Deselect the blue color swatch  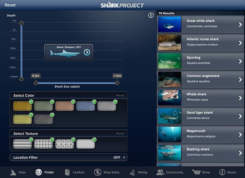tap(86, 106)
